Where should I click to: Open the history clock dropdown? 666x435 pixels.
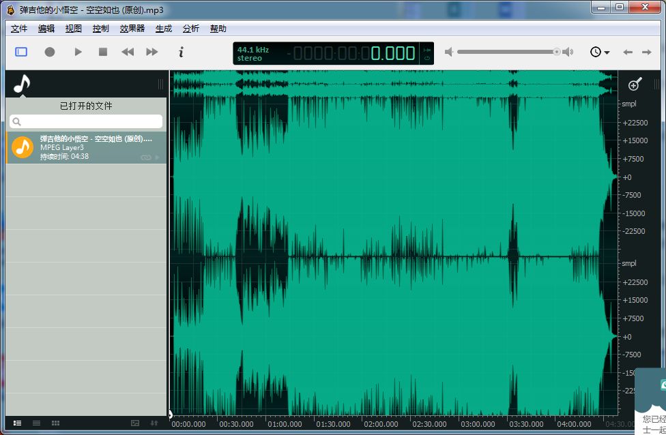600,52
